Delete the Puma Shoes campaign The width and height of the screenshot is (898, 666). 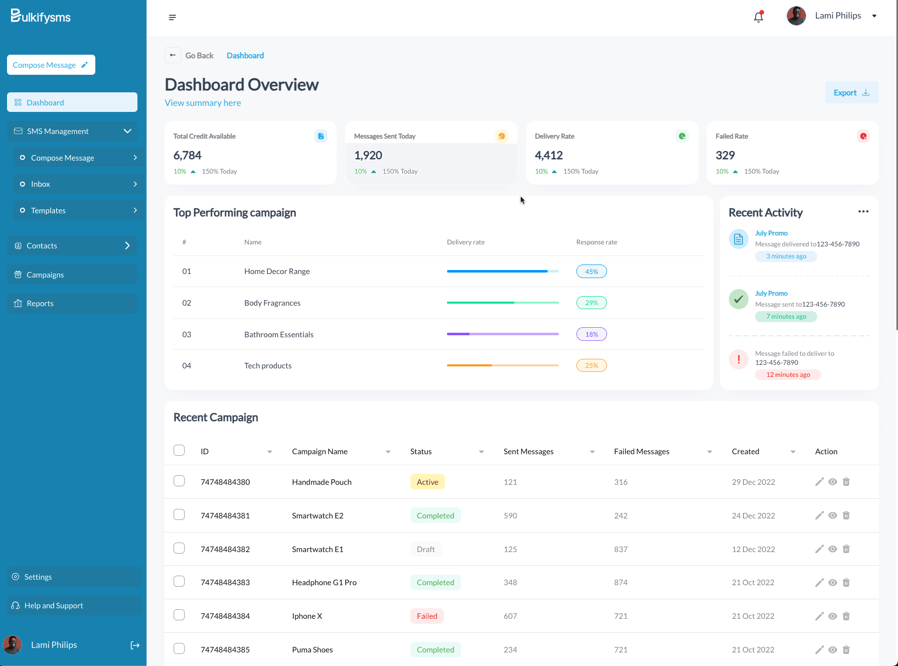[846, 650]
